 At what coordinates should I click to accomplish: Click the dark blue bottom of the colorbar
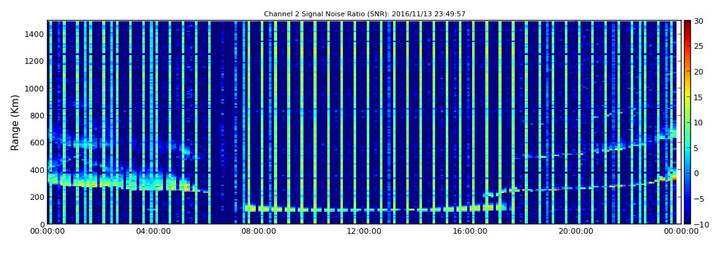point(687,220)
